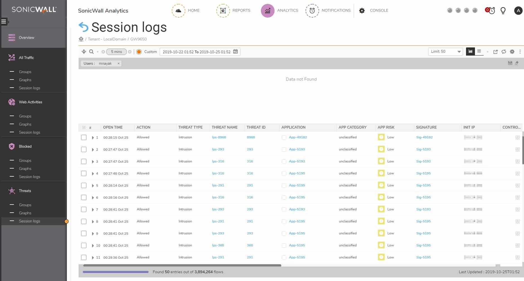
Task: Open the Ips-8968 threat name link
Action: [x=219, y=137]
